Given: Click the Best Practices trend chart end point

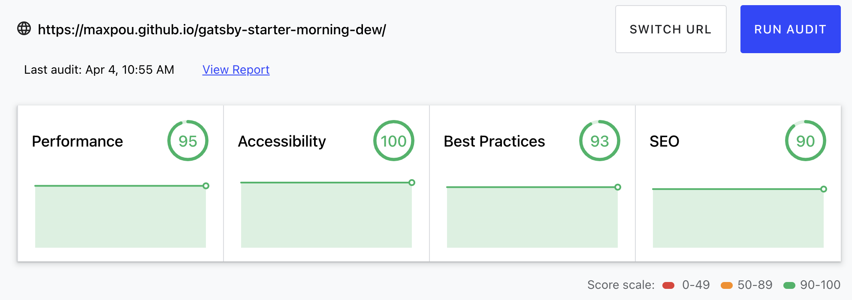Looking at the screenshot, I should (618, 187).
